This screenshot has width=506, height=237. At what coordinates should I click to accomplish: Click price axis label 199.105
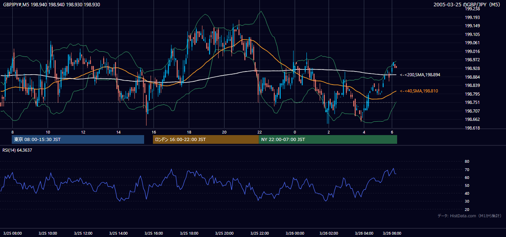point(472,34)
